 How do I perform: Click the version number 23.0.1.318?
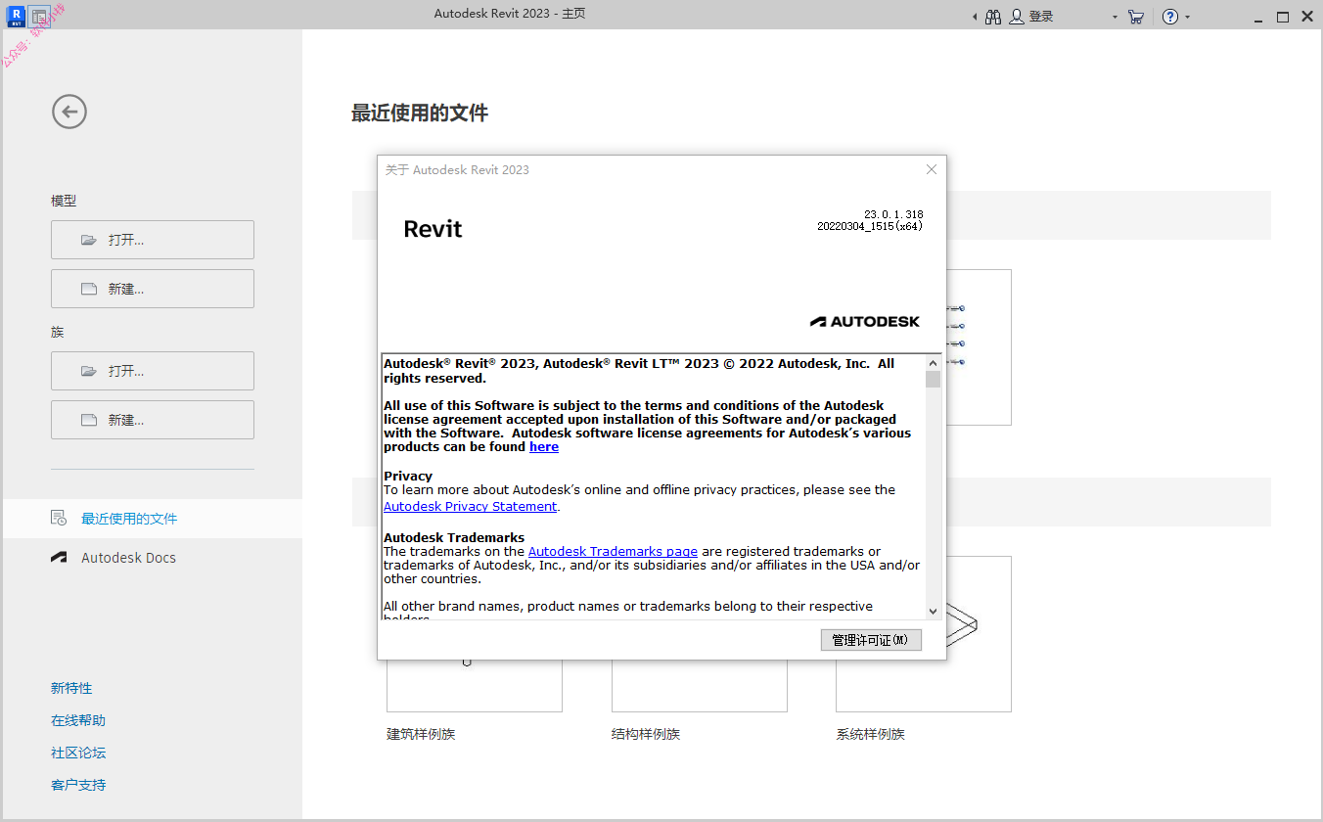(x=893, y=214)
